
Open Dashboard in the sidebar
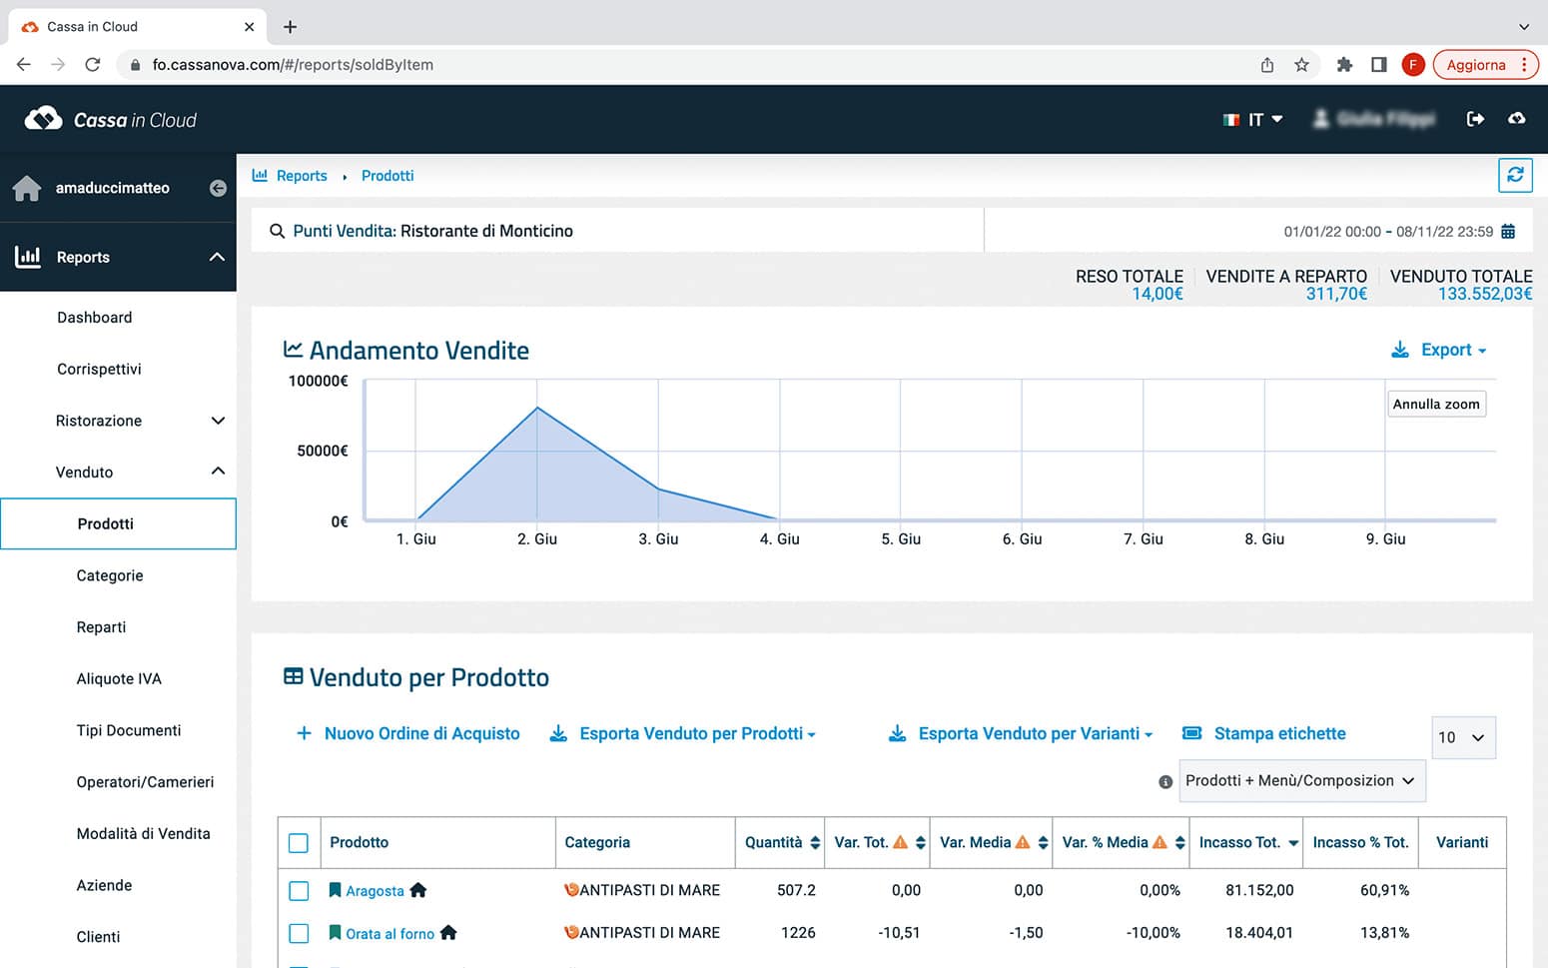pyautogui.click(x=94, y=318)
